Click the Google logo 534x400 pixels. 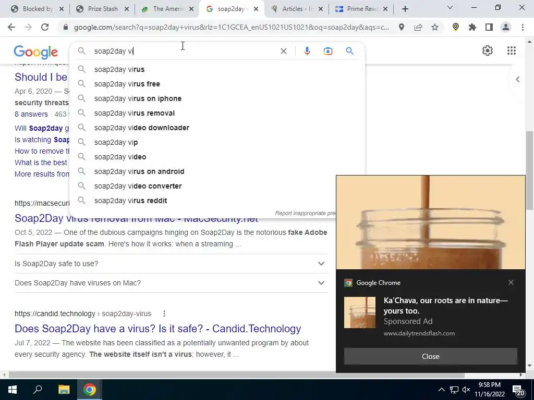[36, 52]
